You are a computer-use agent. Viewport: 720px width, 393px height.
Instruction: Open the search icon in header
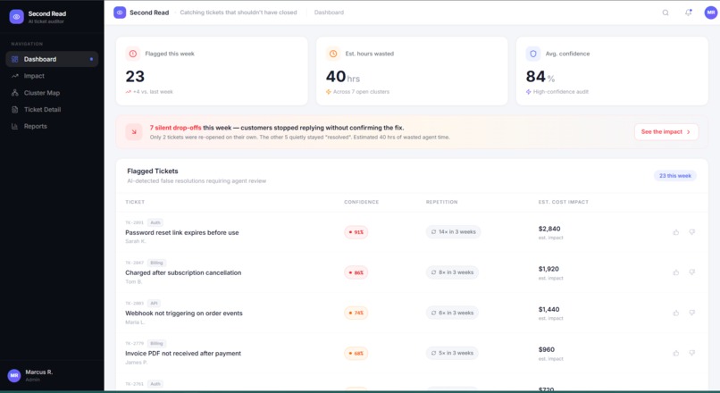666,13
